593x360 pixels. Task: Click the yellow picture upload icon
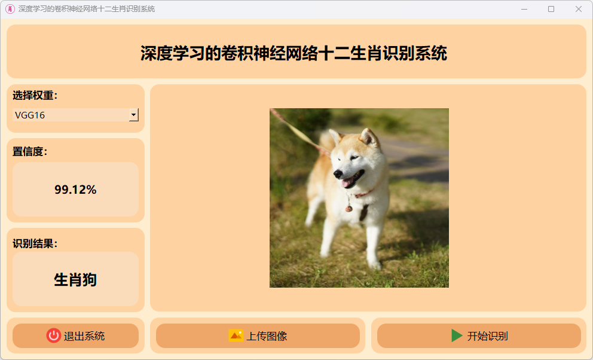point(236,335)
